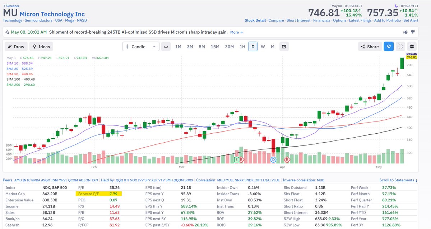The height and width of the screenshot is (229, 431).
Task: Open the Compare link
Action: 276,20
